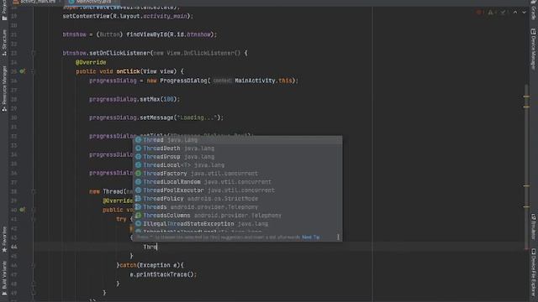The image size is (538, 302).
Task: Collapse the new Thread block on line 38
Action: point(34,191)
